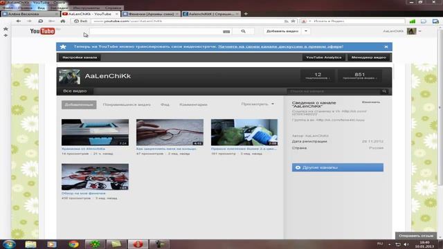Click the Web badge in the address bar
The width and height of the screenshot is (443, 249).
click(x=80, y=21)
